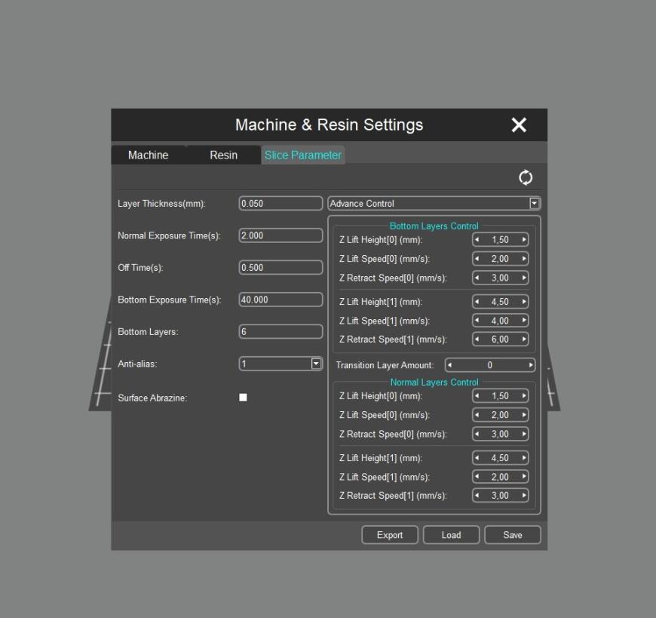Decrease Bottom Layers Z Lift Speed[0]

477,259
